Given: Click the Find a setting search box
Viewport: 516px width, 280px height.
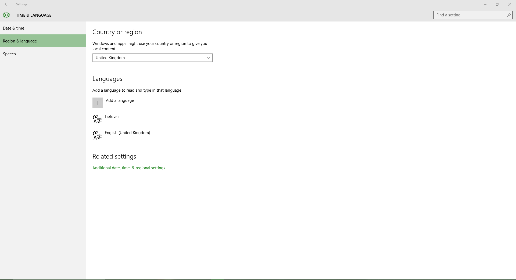Looking at the screenshot, I should click(473, 15).
